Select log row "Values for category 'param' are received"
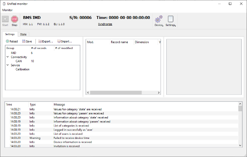Screen dimensions: 247x157 121,113
